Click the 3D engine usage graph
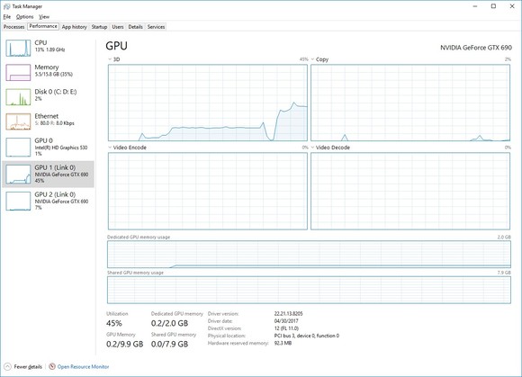The height and width of the screenshot is (377, 522). 208,103
